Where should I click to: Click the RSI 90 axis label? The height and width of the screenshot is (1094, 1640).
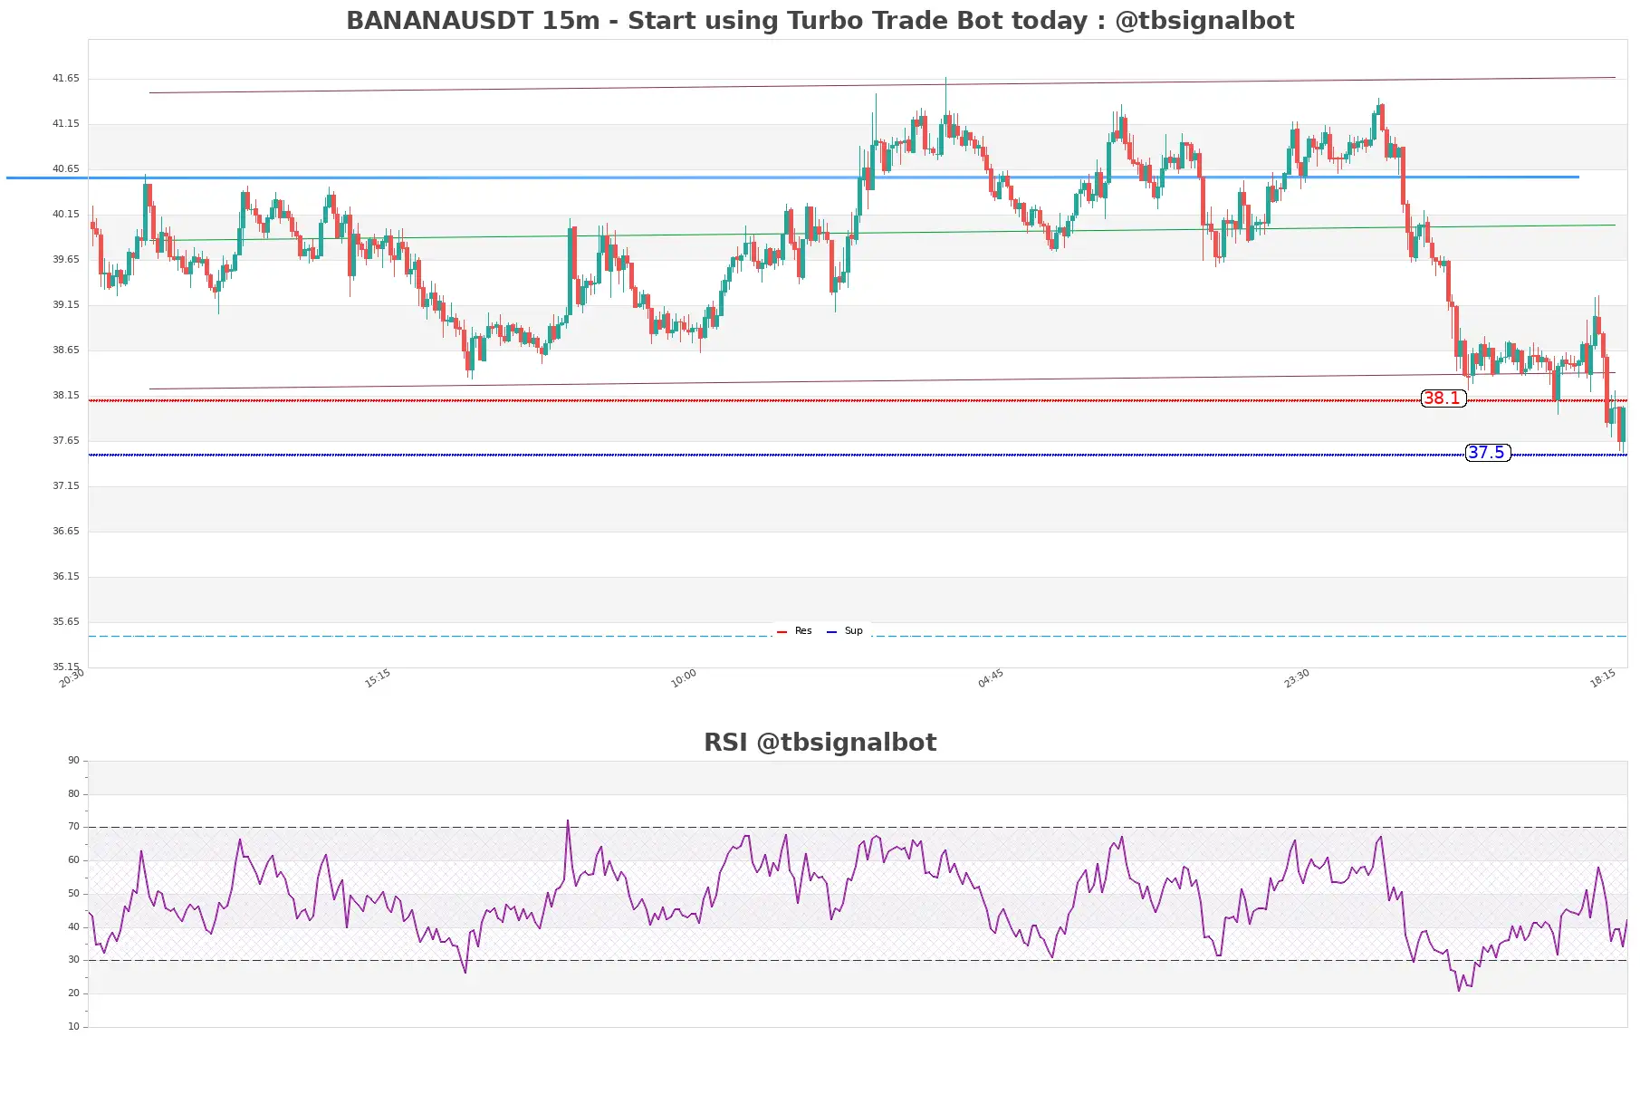pyautogui.click(x=74, y=761)
